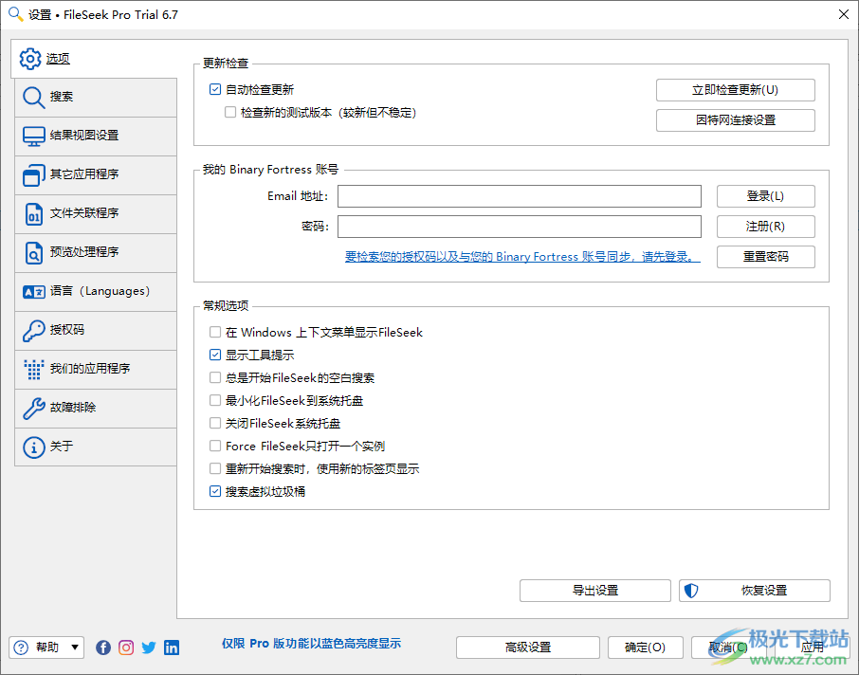Enable 检查新的测试版本 checkbox
The width and height of the screenshot is (859, 675).
(230, 112)
